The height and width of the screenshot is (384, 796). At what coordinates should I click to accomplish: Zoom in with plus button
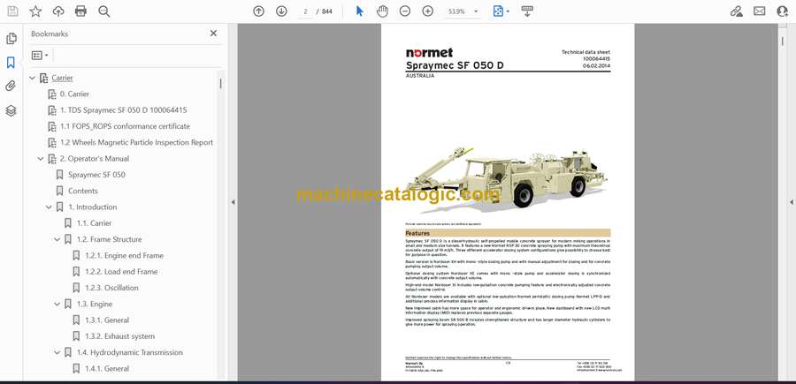pyautogui.click(x=428, y=11)
